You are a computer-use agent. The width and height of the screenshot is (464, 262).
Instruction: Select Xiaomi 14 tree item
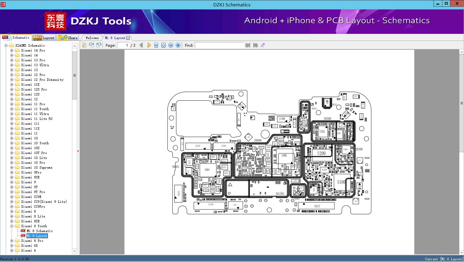click(30, 55)
